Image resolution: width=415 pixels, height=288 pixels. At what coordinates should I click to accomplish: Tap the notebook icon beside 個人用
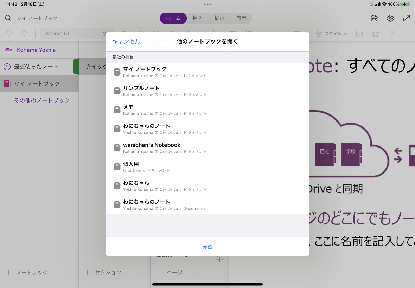pyautogui.click(x=117, y=167)
